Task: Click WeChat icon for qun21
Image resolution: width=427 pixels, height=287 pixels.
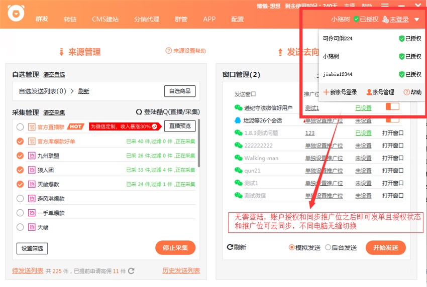Action: tap(238, 170)
